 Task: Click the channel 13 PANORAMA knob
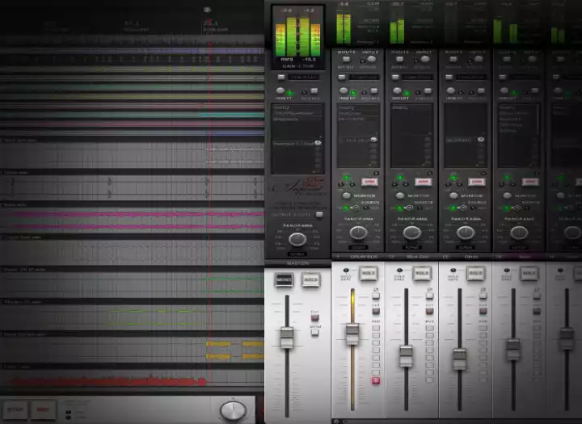[x=466, y=233]
